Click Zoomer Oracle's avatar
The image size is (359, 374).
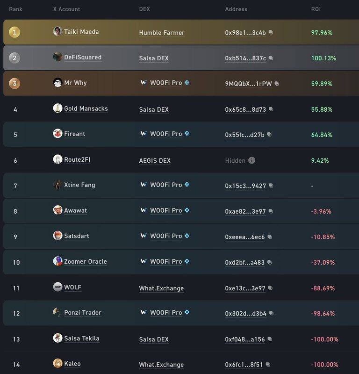point(57,261)
